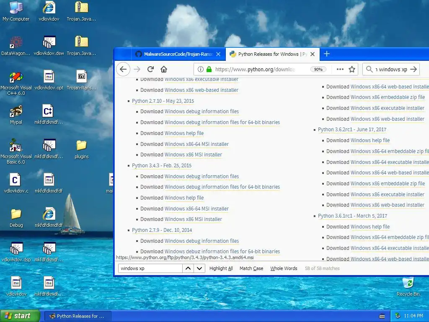Open Python 3.4.3 - Feb. 25, 2015 link
Screen dimensions: 429x322
(162, 166)
